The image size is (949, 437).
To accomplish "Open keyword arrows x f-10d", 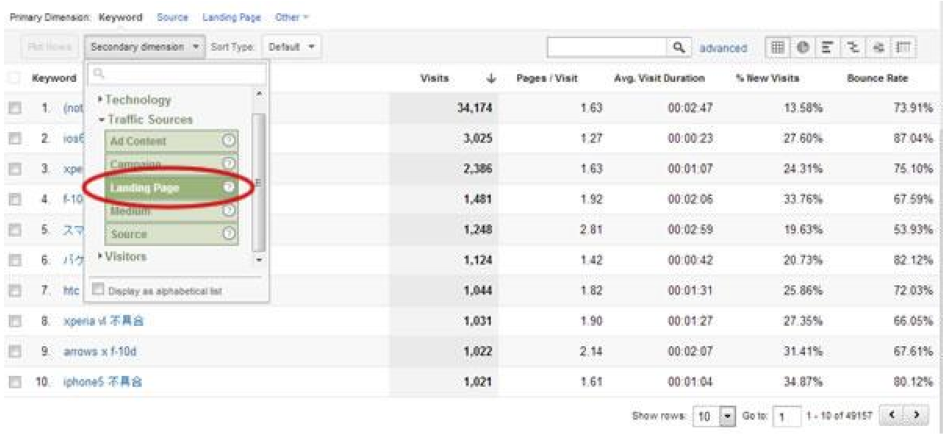I will [100, 352].
